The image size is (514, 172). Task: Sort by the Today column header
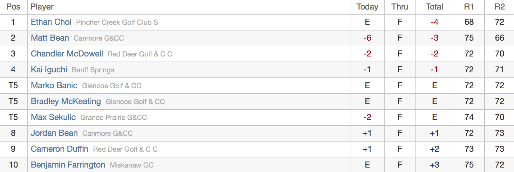pos(367,7)
